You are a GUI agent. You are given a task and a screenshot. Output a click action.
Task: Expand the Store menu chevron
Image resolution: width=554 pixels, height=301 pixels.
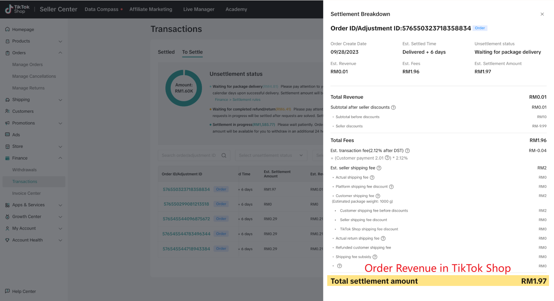coord(60,146)
